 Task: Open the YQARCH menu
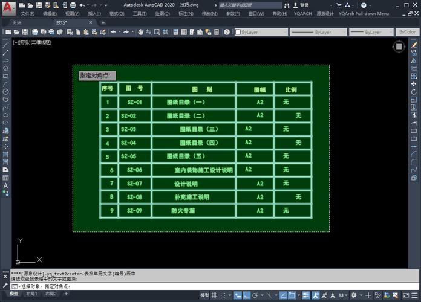point(303,14)
